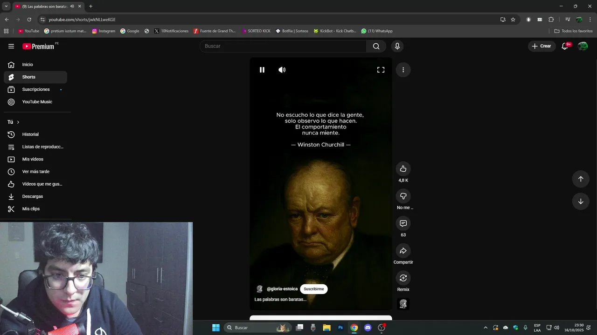The height and width of the screenshot is (335, 597).
Task: Open Chrome media controls icon
Action: tap(568, 20)
